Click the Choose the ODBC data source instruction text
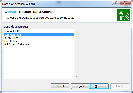Screen dimensions: 133x93 pos(40,18)
